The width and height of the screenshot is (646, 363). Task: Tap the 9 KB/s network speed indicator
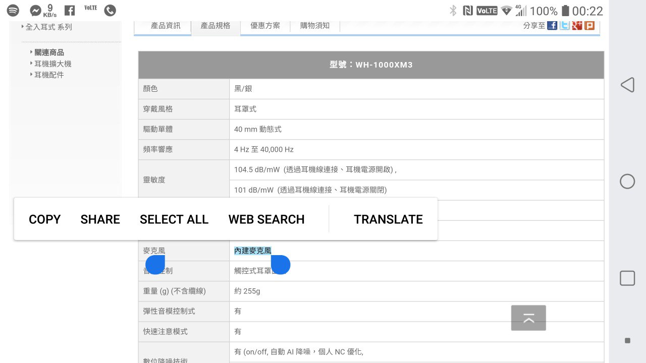point(50,10)
